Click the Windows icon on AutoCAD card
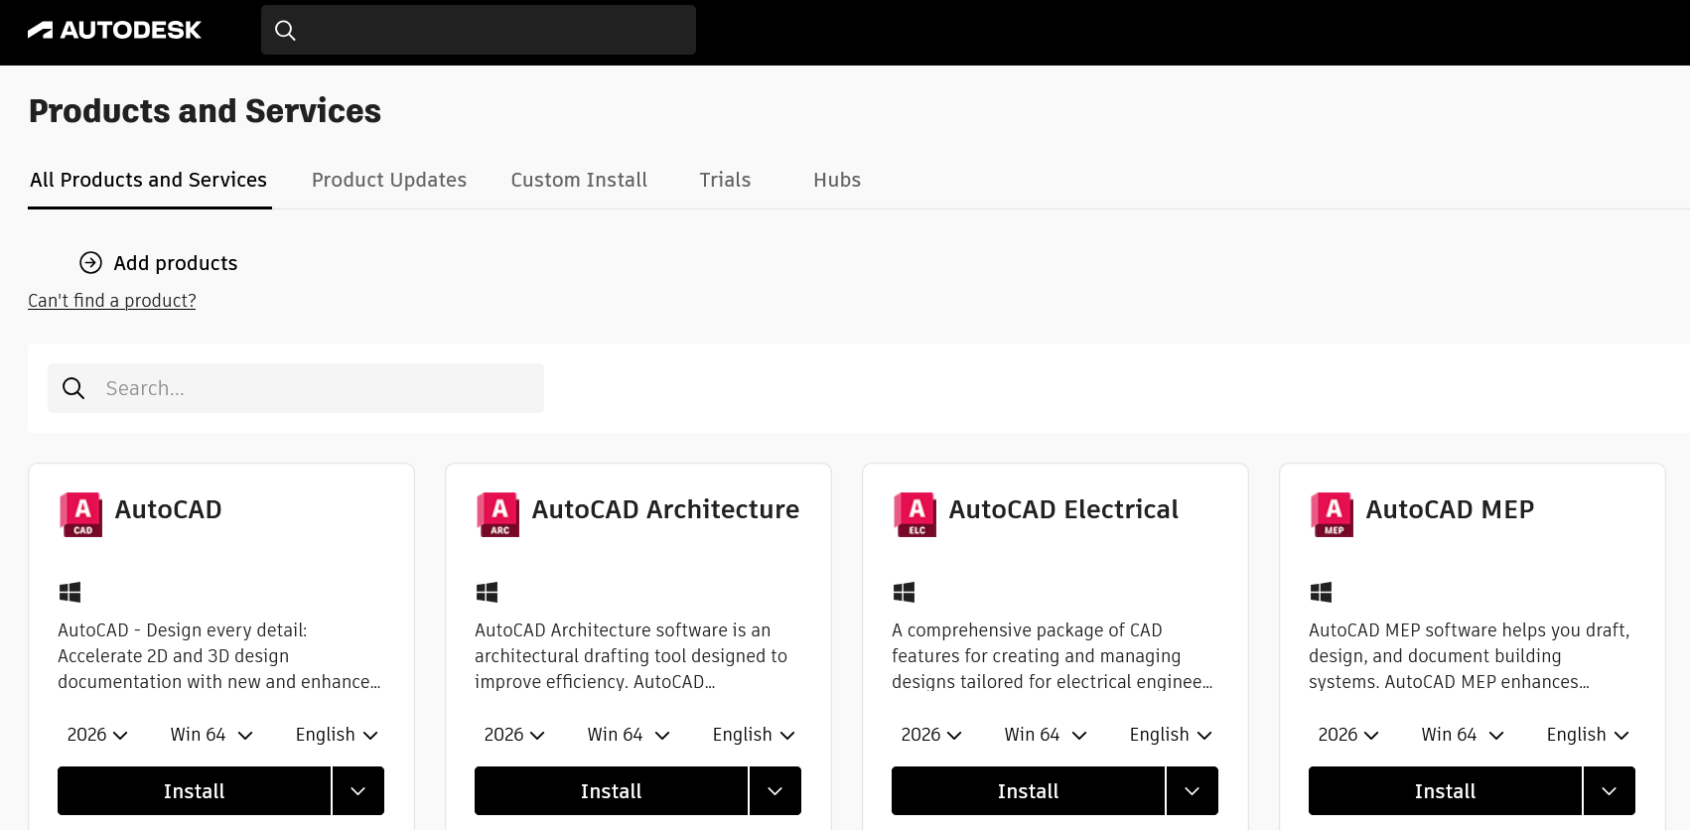Viewport: 1690px width, 830px height. (70, 593)
